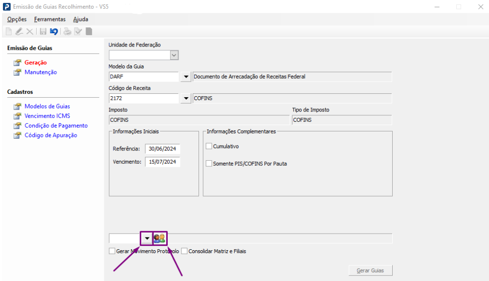Open Modelos de Guias in Cadastros
The image size is (489, 281).
point(47,106)
